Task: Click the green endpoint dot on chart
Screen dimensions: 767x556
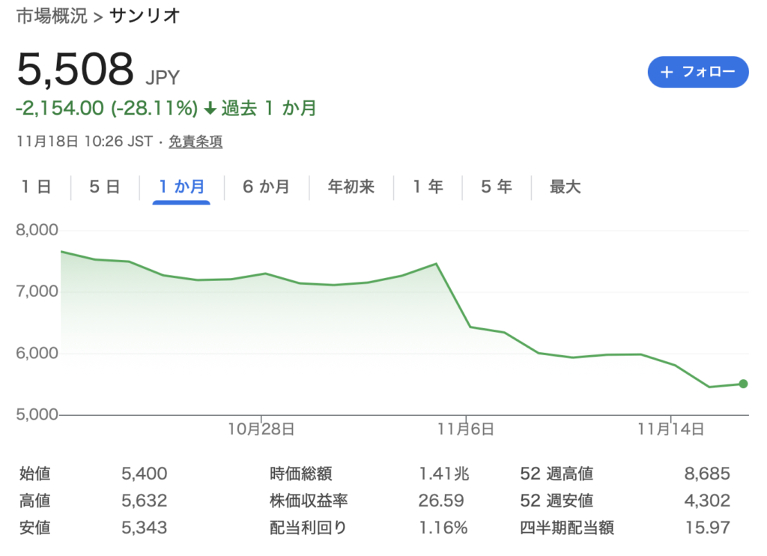Action: 743,384
